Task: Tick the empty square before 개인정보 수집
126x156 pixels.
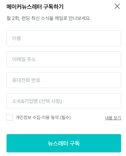Action: point(10,117)
